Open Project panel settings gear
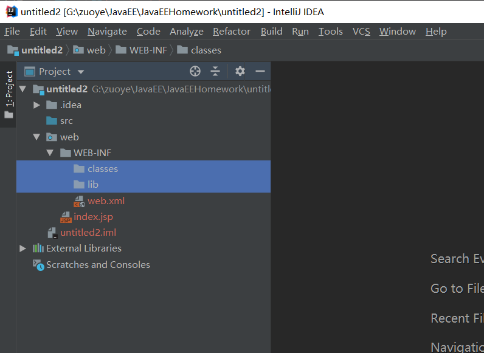 click(240, 71)
